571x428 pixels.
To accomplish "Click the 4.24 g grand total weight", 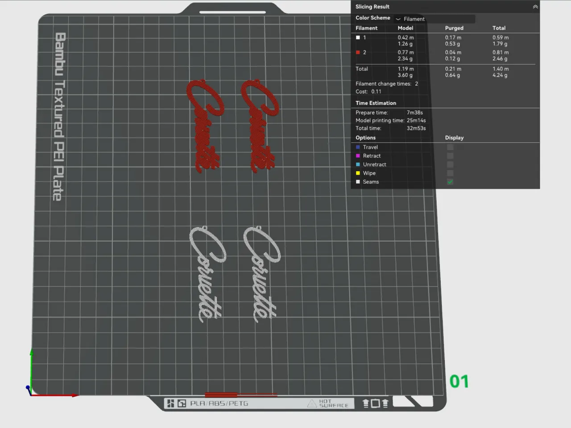I will [x=500, y=75].
